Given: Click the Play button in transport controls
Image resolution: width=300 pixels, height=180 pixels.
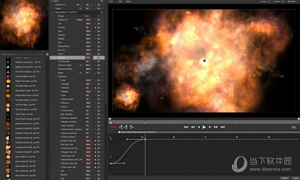Looking at the screenshot, I should coord(204,127).
